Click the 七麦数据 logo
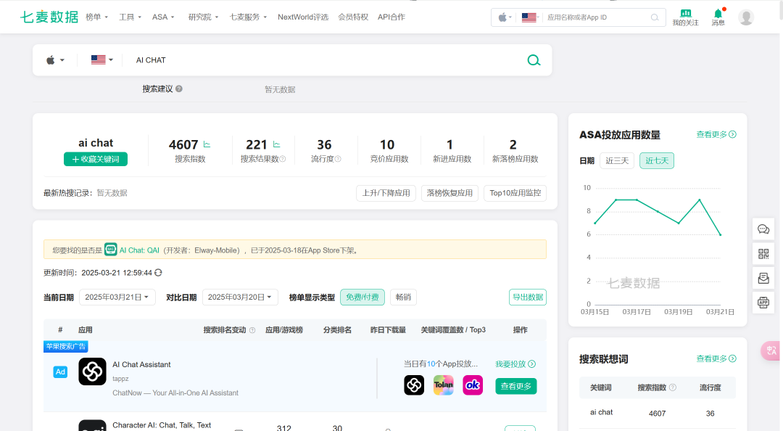This screenshot has height=431, width=783. pyautogui.click(x=49, y=17)
